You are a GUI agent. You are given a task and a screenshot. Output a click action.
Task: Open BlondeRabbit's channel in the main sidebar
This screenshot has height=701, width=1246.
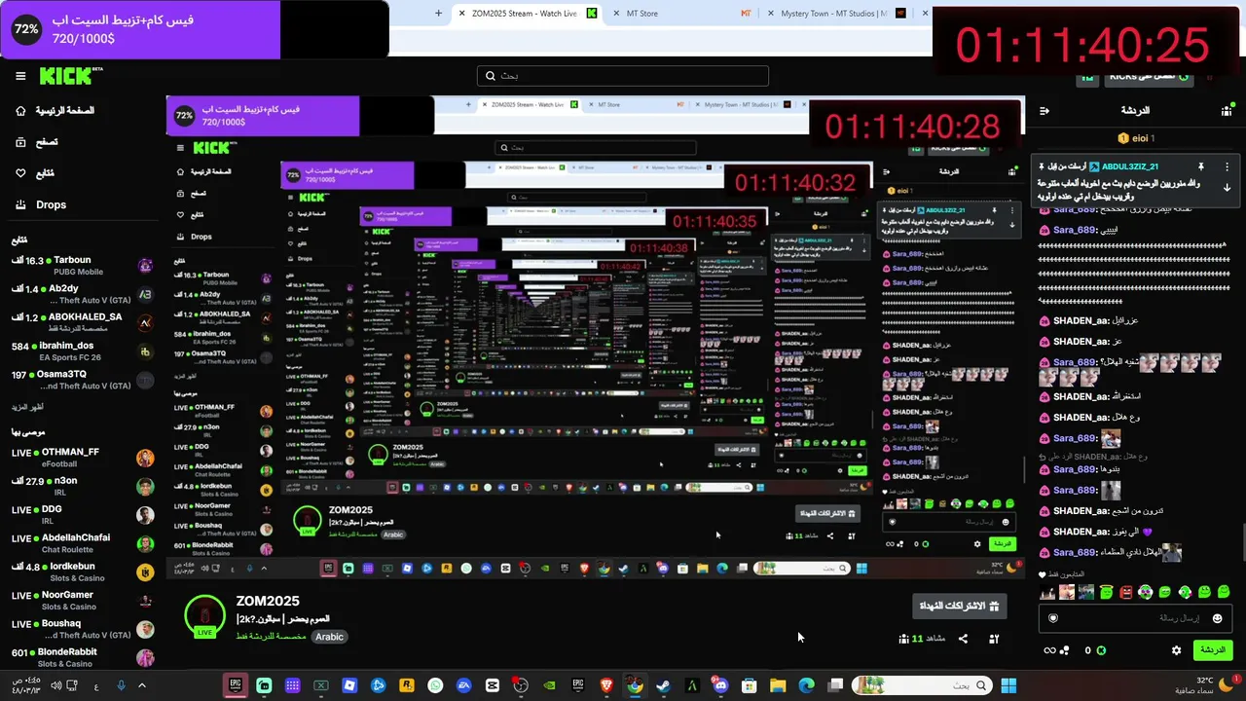pos(82,658)
